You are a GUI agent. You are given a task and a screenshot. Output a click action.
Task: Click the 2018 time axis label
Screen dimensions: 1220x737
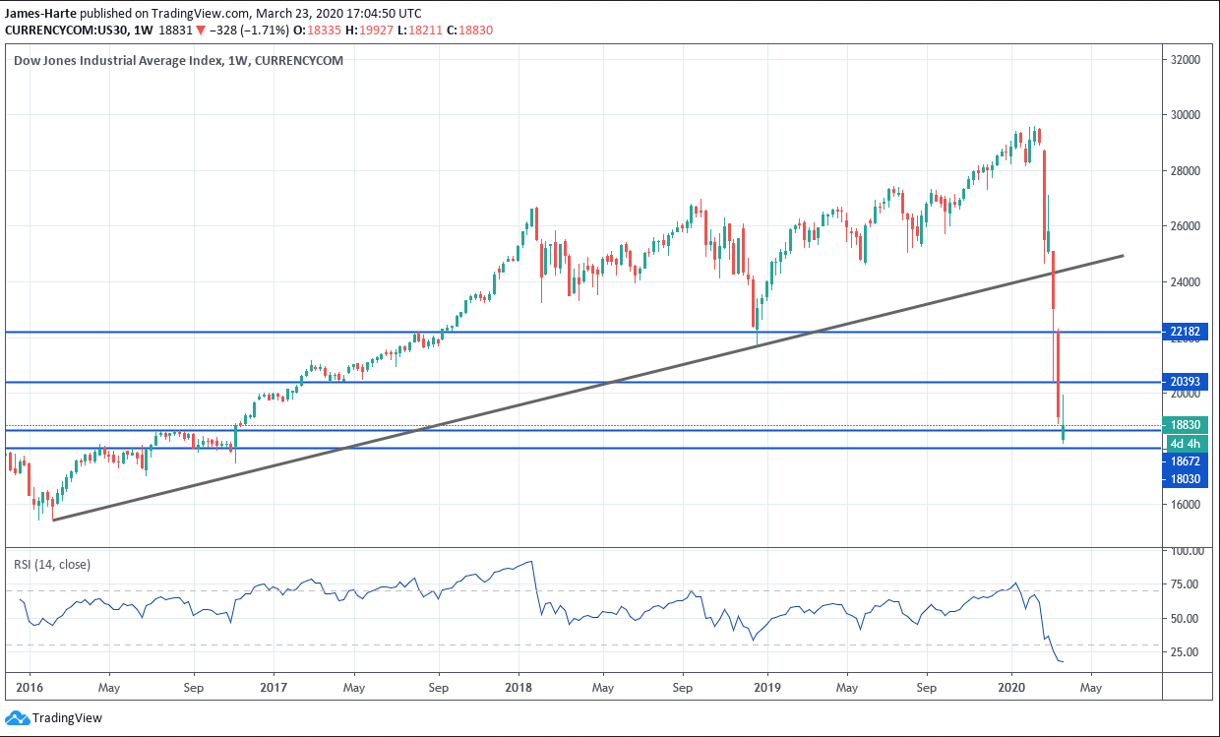[518, 688]
